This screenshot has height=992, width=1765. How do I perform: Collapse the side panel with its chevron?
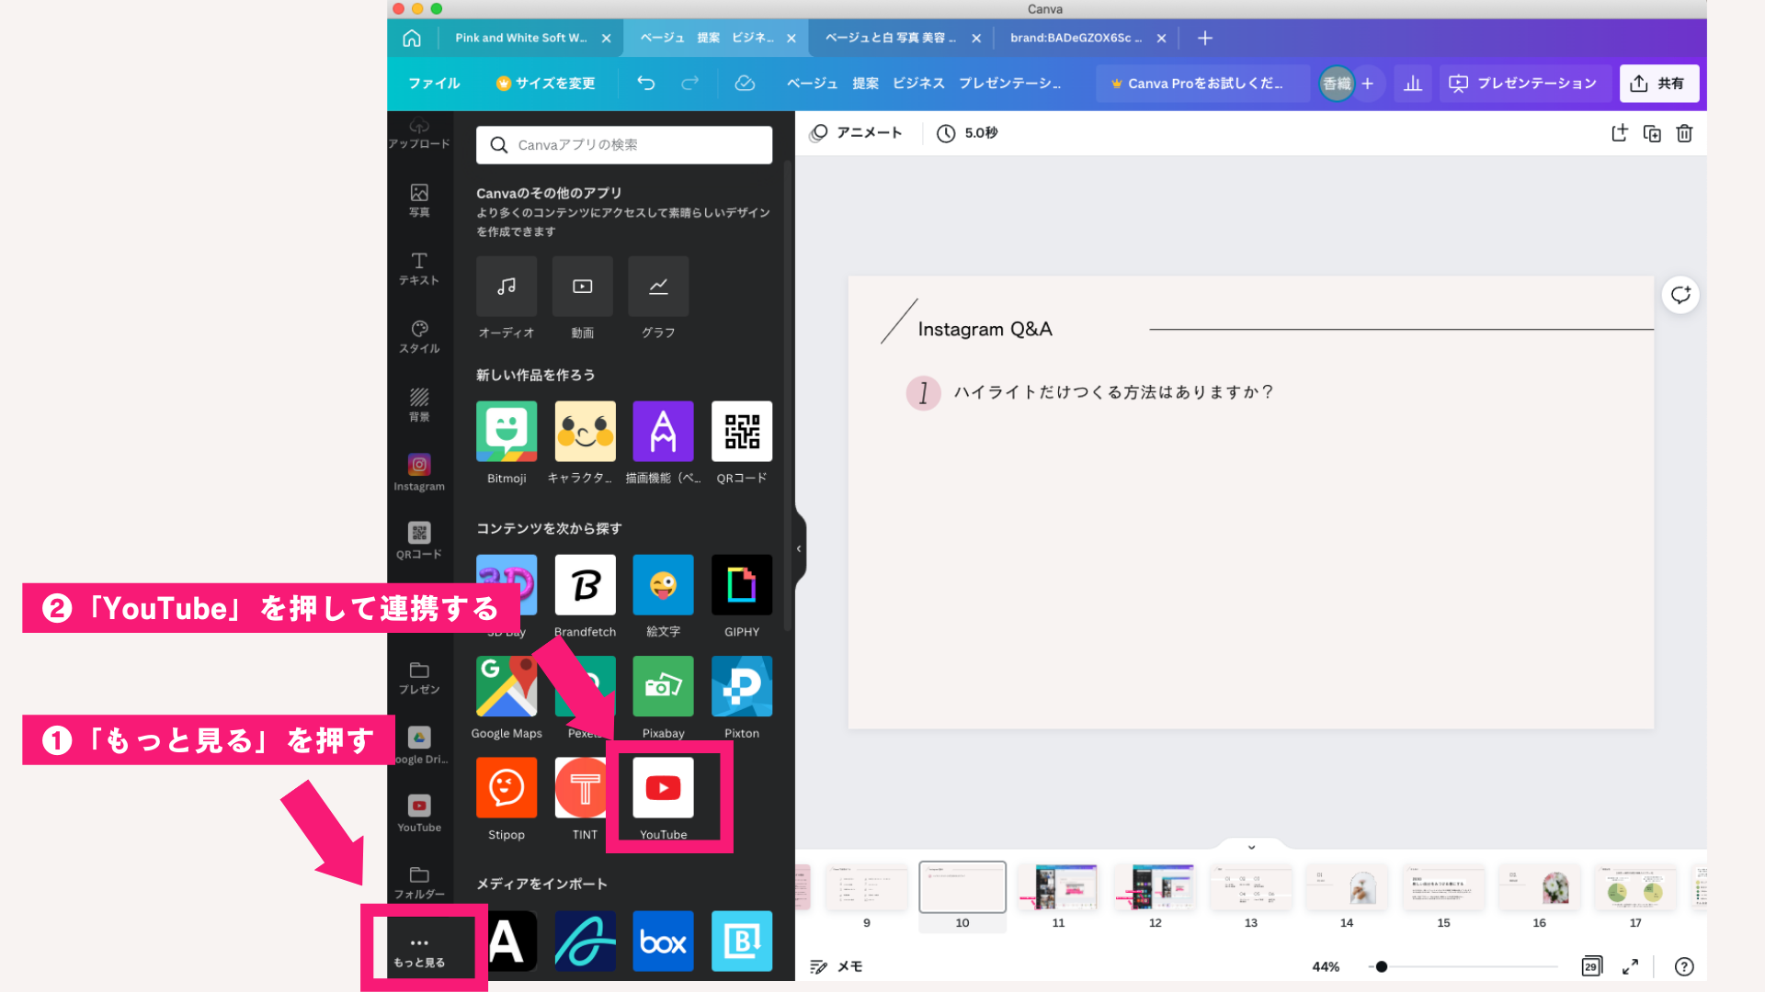[x=798, y=547]
